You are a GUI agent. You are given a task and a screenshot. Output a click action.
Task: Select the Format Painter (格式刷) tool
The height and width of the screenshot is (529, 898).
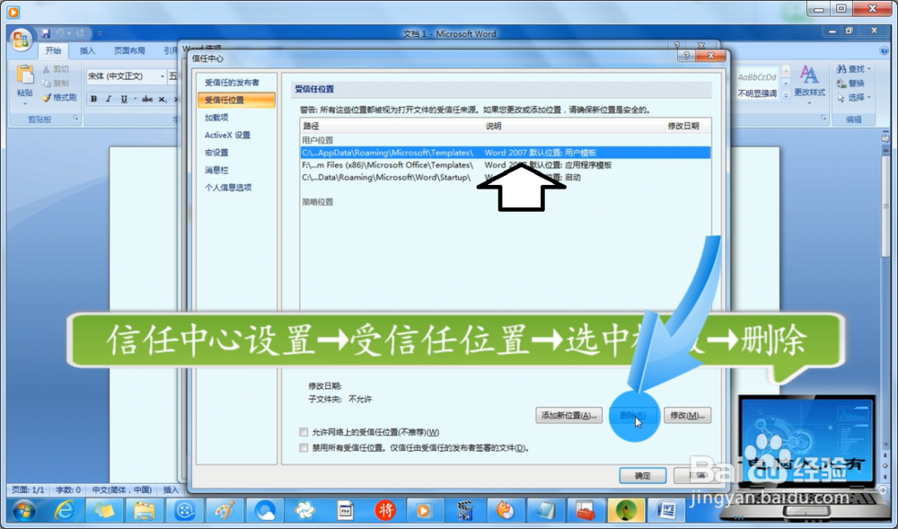click(x=59, y=98)
